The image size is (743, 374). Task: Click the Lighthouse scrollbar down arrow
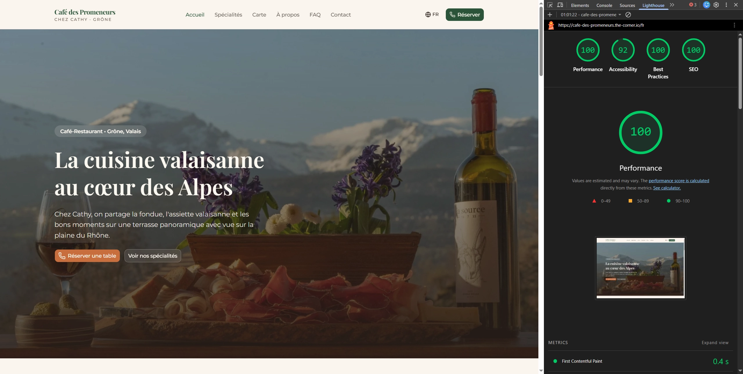[740, 371]
